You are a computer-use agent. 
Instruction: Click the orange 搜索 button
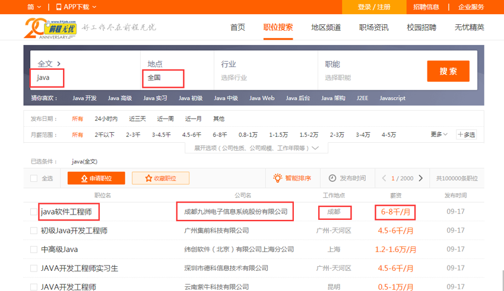click(x=448, y=71)
